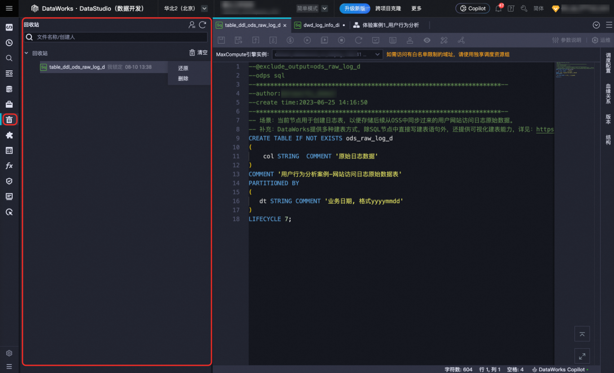614x373 pixels.
Task: Click the save icon in editor toolbar
Action: pos(221,40)
